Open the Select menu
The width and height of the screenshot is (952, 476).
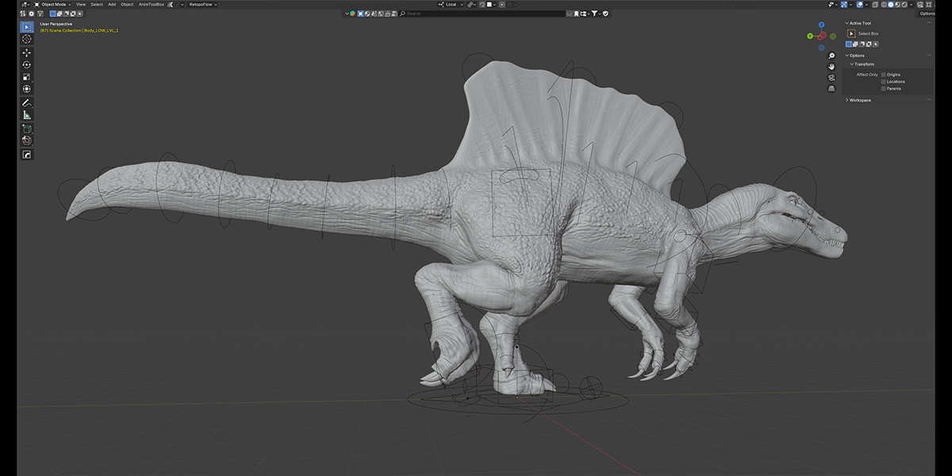tap(97, 4)
